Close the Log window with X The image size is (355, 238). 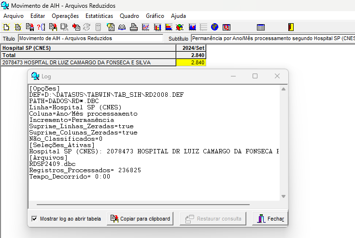(x=277, y=76)
